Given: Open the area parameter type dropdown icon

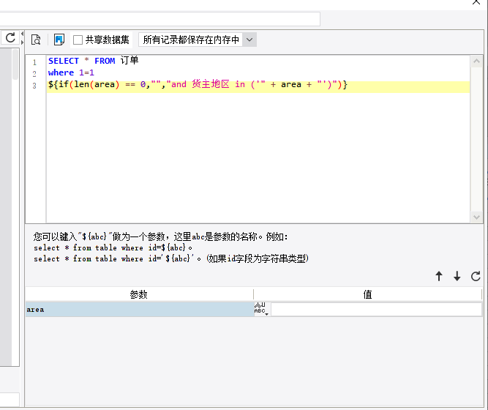Looking at the screenshot, I should point(260,309).
